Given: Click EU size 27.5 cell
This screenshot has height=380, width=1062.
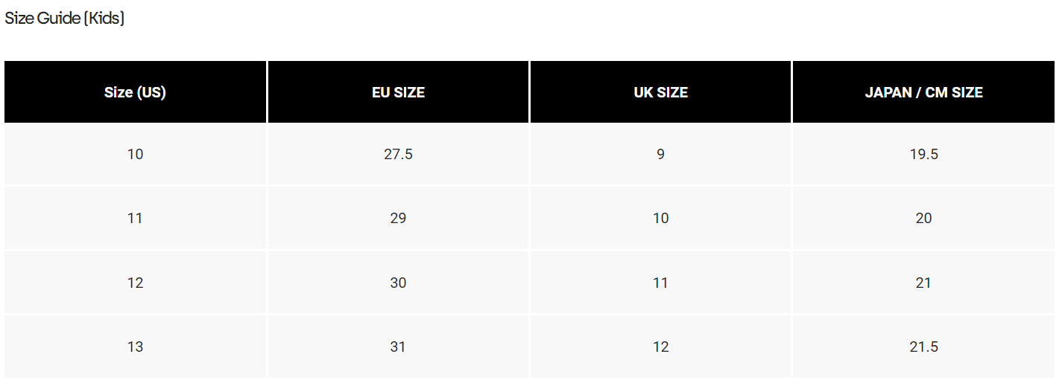Looking at the screenshot, I should click(x=398, y=155).
